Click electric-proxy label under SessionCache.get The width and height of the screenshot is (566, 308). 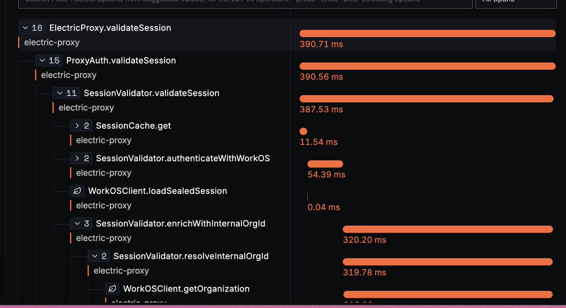tap(104, 140)
